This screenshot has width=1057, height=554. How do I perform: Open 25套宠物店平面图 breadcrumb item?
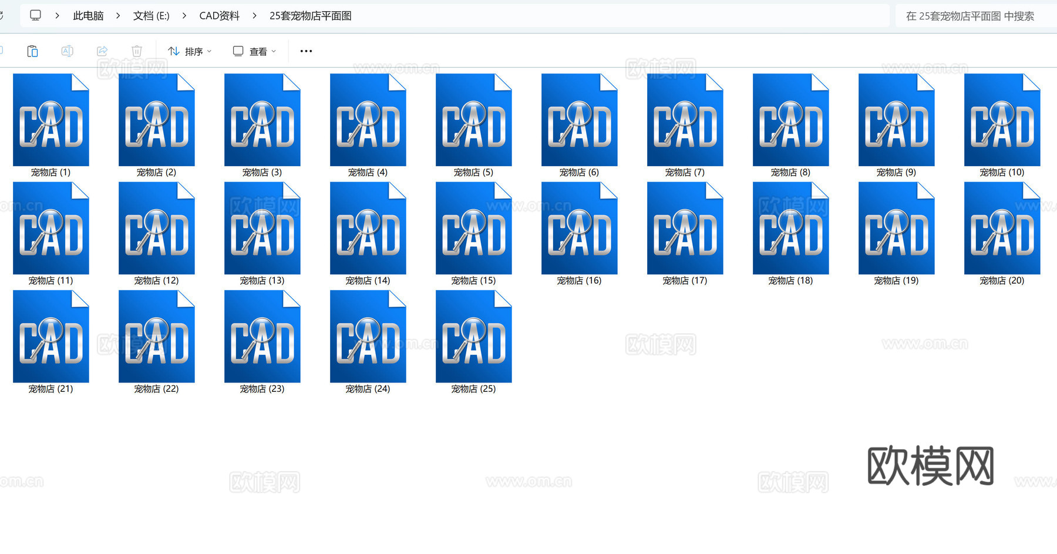tap(311, 16)
